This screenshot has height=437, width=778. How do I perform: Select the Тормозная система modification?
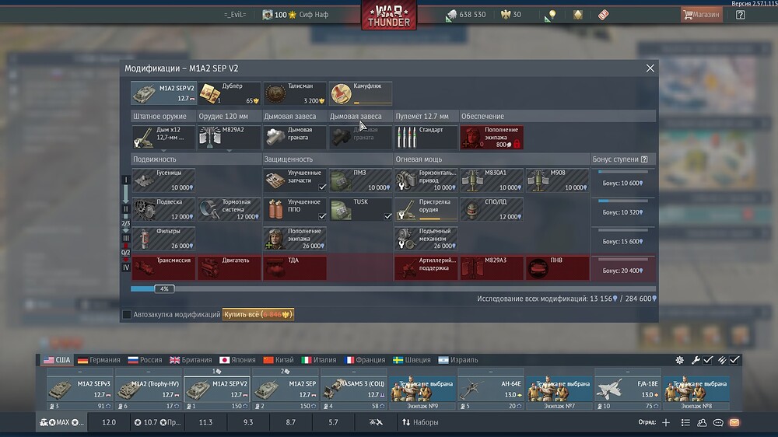(229, 209)
